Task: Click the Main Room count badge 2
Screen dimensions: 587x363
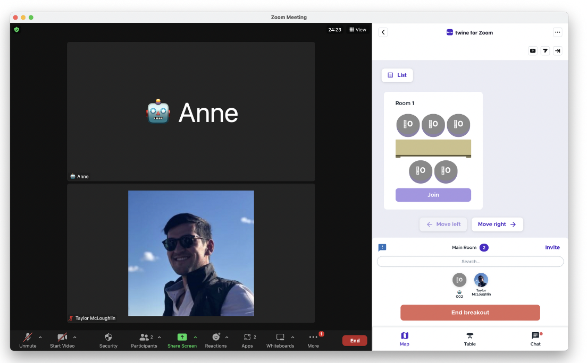Action: [484, 247]
